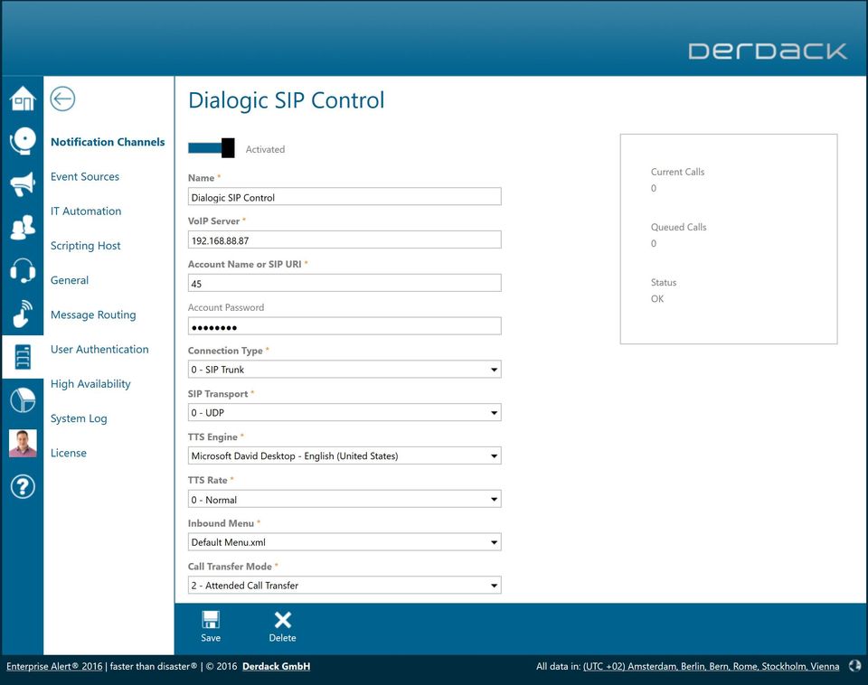Select Message Routing menu item

93,314
